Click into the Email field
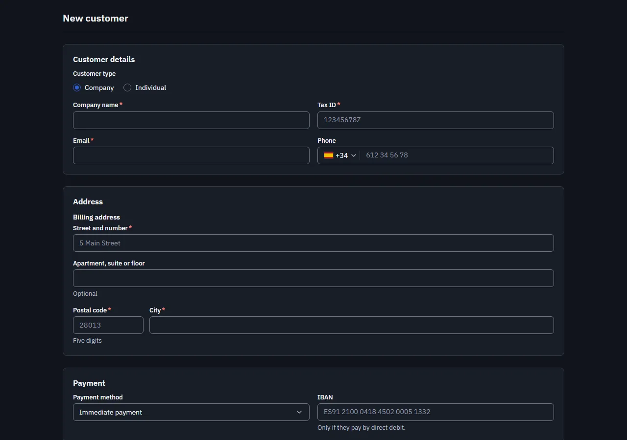627x440 pixels. 191,155
